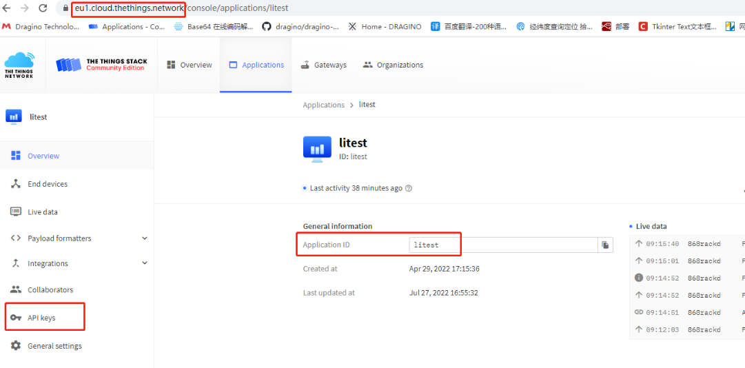Open the Baidu translate bookmark
The image size is (745, 368).
click(469, 27)
